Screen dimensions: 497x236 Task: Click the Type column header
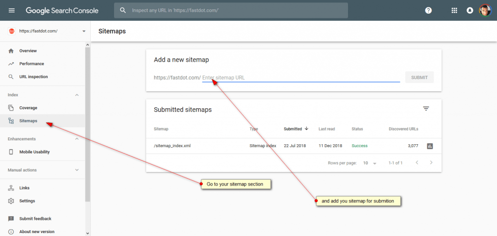tap(253, 129)
